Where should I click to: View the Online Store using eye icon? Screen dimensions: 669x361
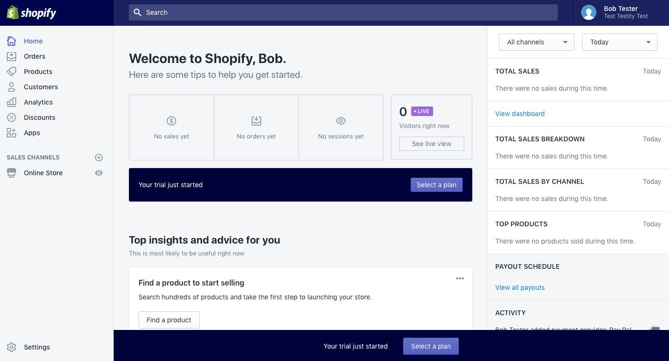click(x=99, y=173)
